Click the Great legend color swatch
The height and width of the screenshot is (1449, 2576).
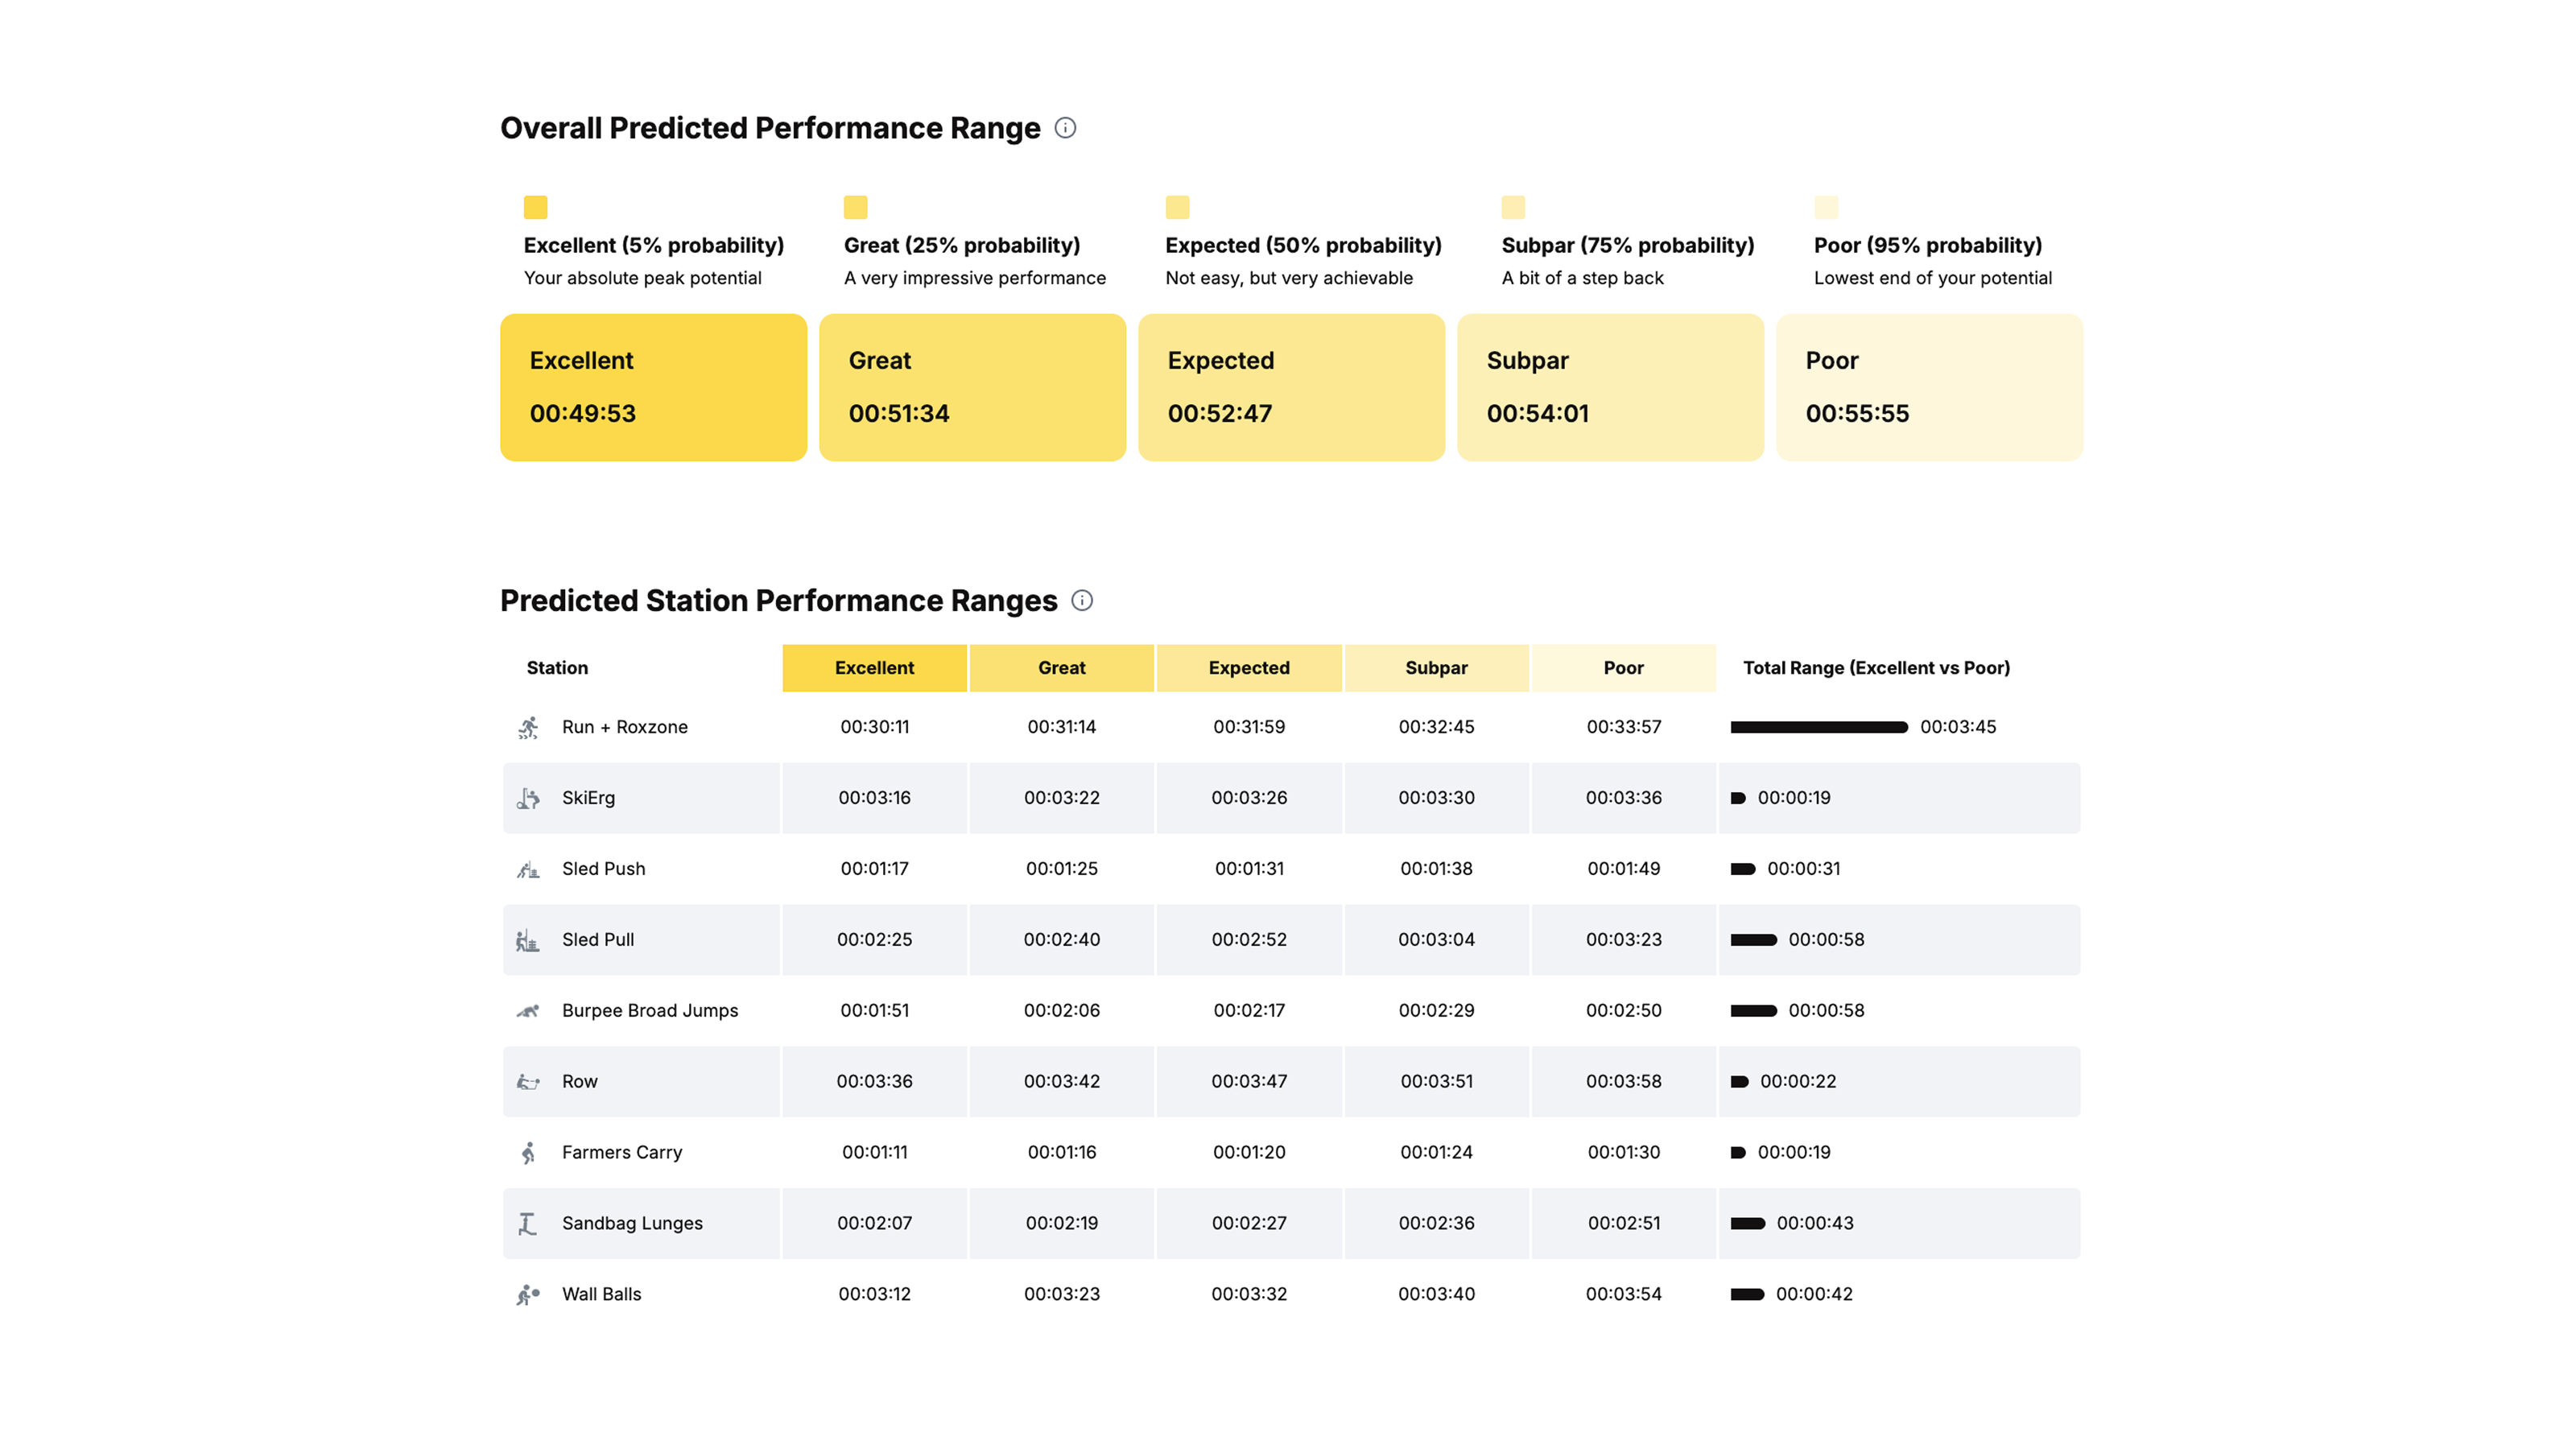pyautogui.click(x=855, y=207)
